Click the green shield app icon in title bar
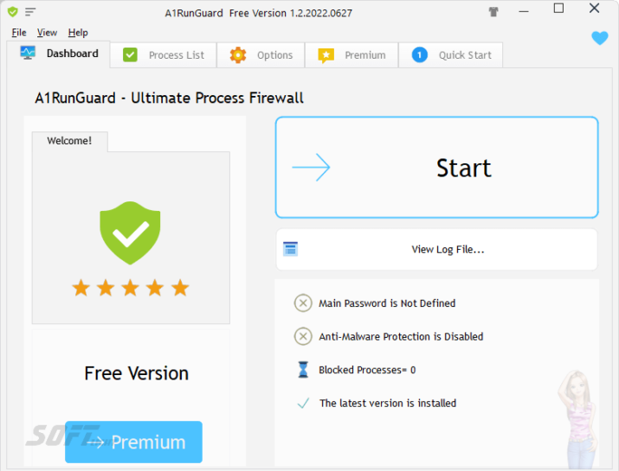Image resolution: width=619 pixels, height=471 pixels. pyautogui.click(x=13, y=12)
